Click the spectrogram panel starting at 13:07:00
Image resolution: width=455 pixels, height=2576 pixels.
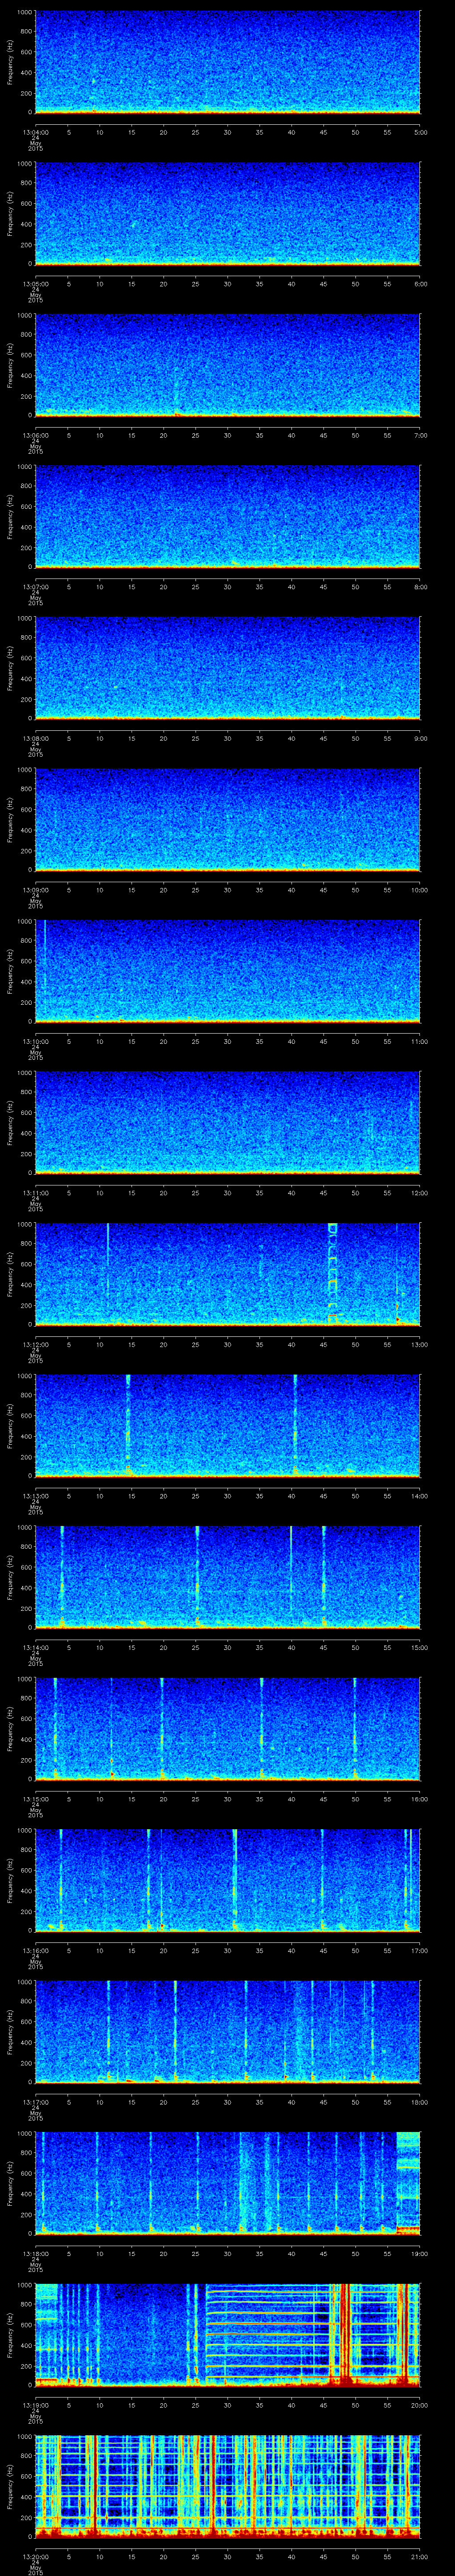[x=228, y=517]
